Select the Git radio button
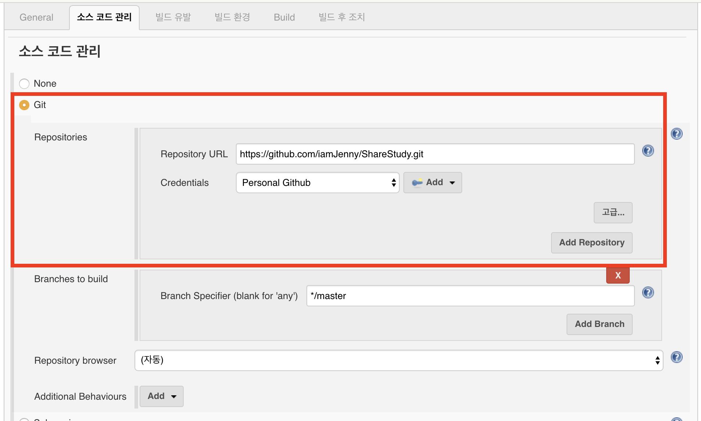701x421 pixels. coord(24,105)
